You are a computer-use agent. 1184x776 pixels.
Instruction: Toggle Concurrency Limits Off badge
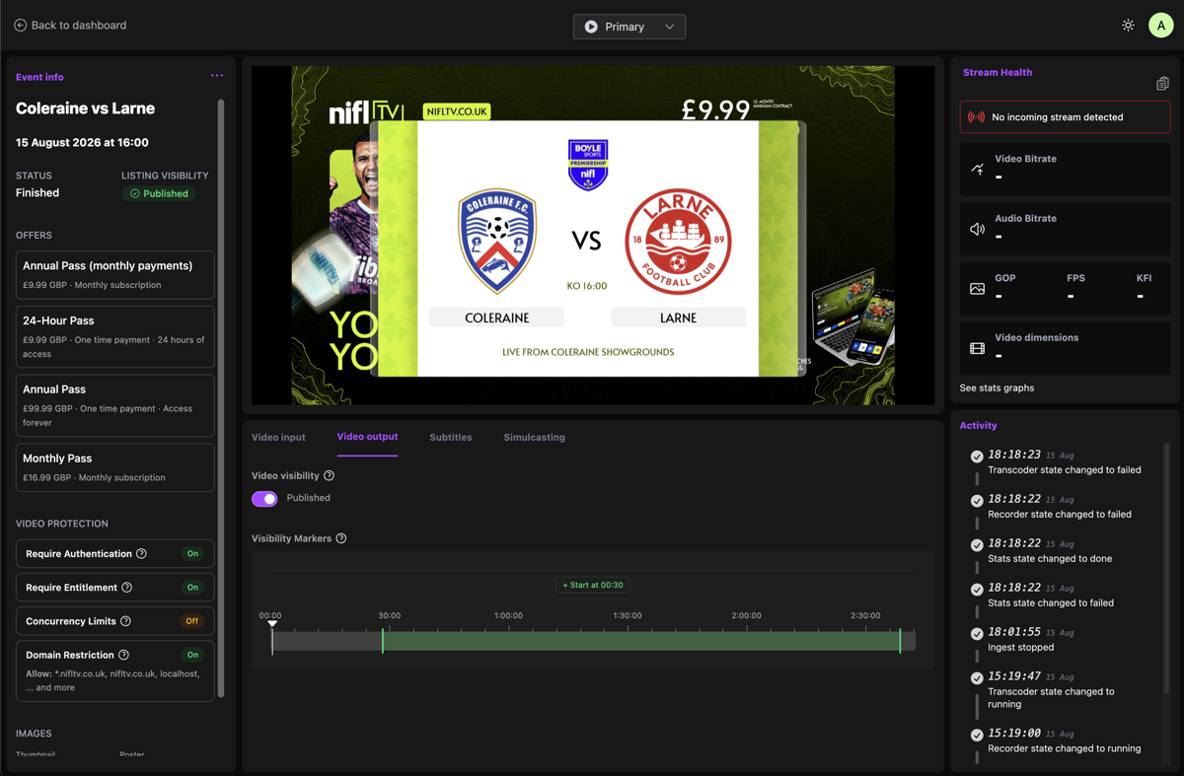(192, 621)
